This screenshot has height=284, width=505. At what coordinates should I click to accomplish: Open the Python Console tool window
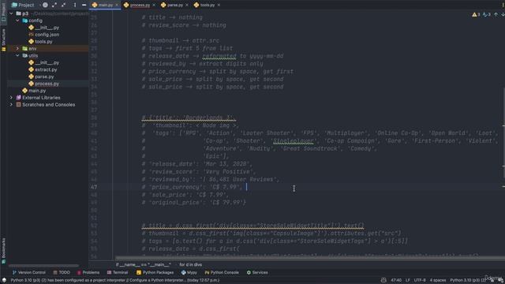pos(222,272)
